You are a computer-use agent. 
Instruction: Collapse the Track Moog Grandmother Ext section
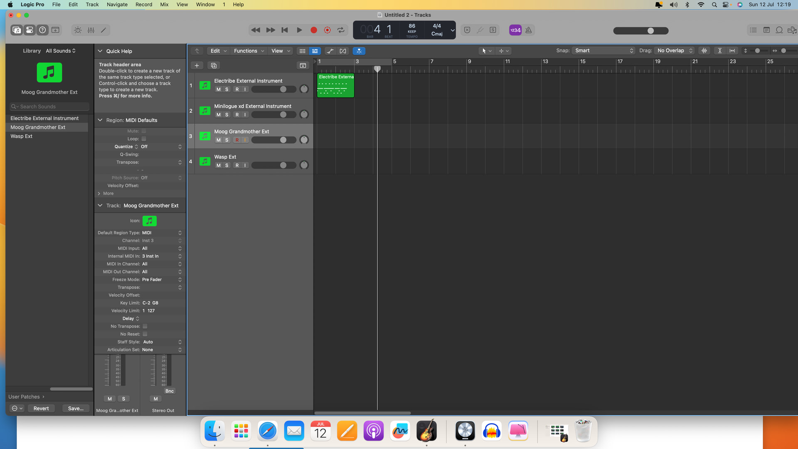click(x=100, y=205)
